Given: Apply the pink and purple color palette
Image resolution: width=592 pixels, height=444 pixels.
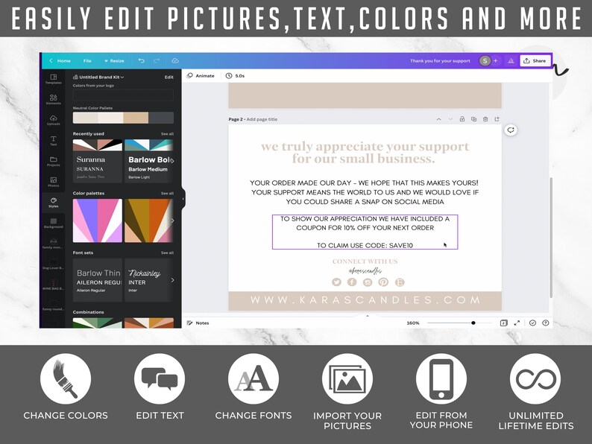Looking at the screenshot, I should 98,221.
